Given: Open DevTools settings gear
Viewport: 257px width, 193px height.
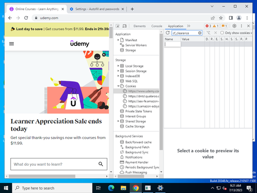Looking at the screenshot, I should click(234, 26).
